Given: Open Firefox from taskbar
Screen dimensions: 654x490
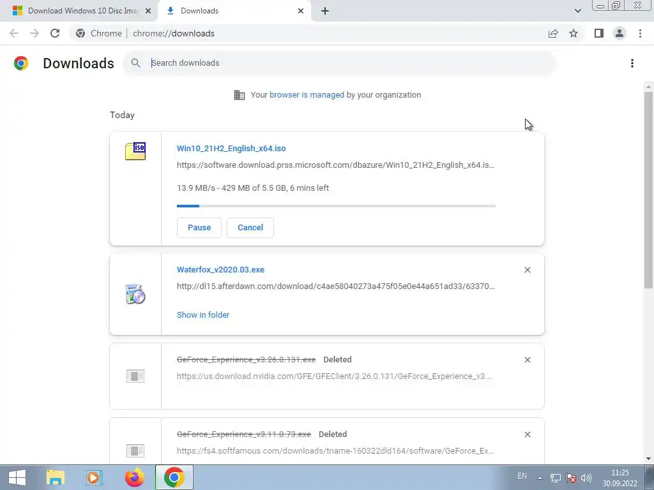Looking at the screenshot, I should (134, 477).
